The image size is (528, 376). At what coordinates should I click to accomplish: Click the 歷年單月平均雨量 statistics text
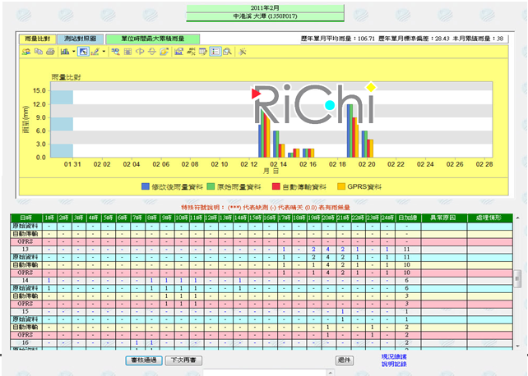click(x=338, y=39)
